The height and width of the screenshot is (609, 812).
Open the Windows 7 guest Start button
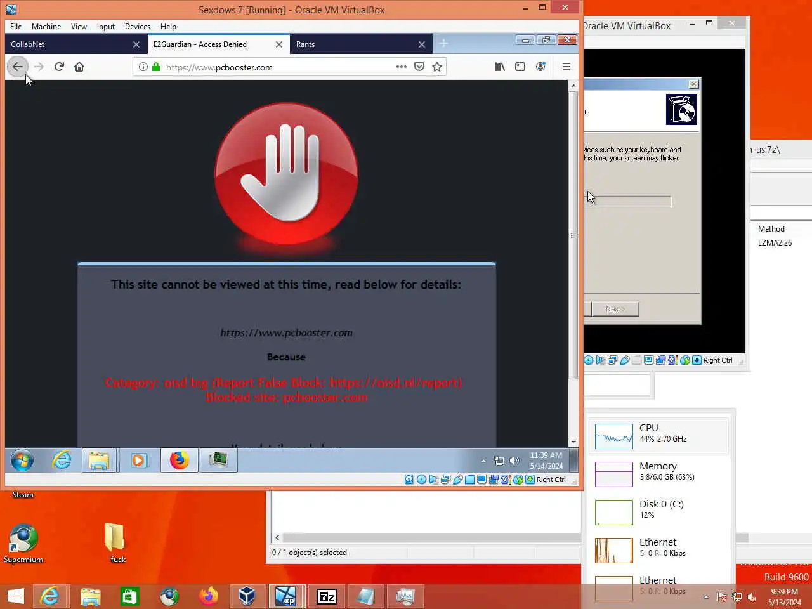22,461
